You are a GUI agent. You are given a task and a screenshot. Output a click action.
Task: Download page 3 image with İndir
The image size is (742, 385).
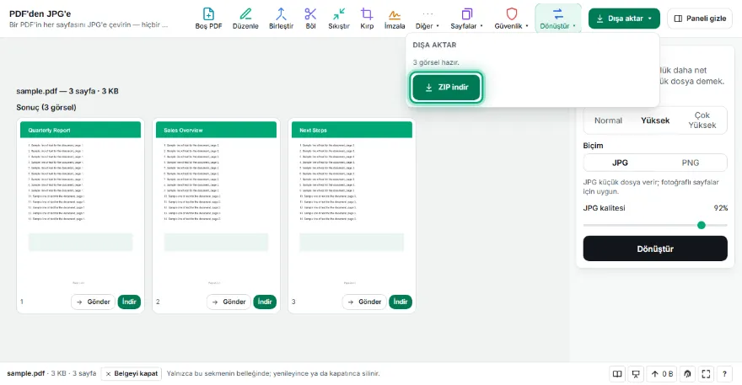pyautogui.click(x=401, y=302)
